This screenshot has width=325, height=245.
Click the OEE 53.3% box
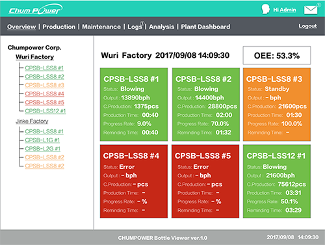pyautogui.click(x=277, y=55)
